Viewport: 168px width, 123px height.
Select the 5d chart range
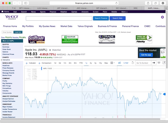tap(60, 63)
